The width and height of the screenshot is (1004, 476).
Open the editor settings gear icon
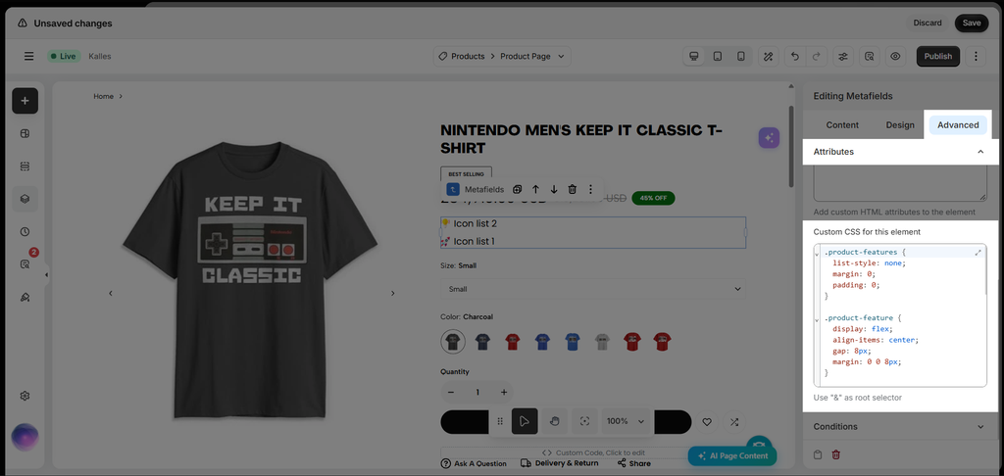click(25, 396)
